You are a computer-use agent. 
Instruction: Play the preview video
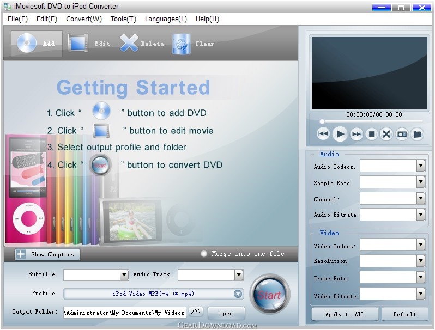340,134
